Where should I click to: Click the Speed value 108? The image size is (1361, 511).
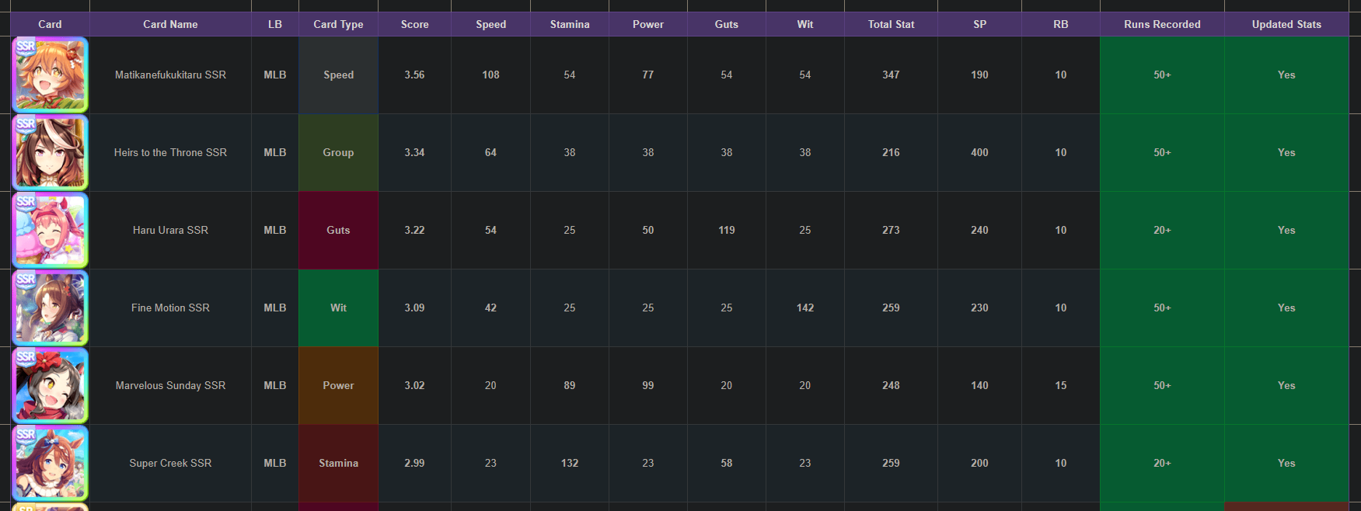click(x=490, y=75)
